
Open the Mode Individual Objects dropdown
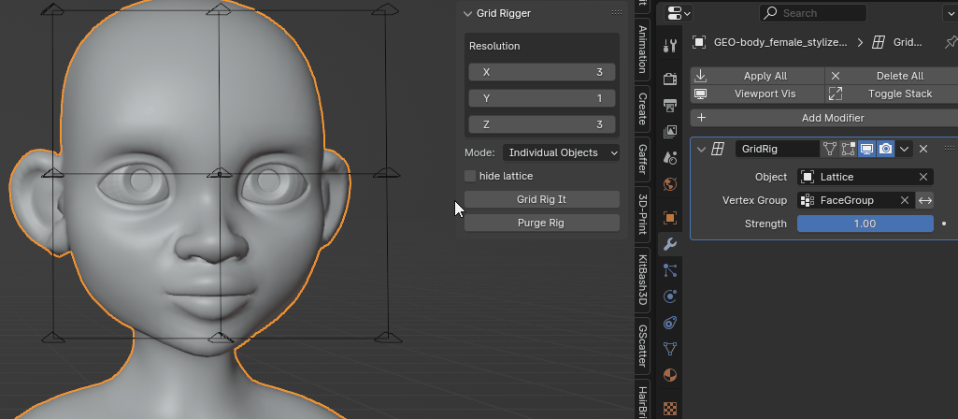[561, 152]
